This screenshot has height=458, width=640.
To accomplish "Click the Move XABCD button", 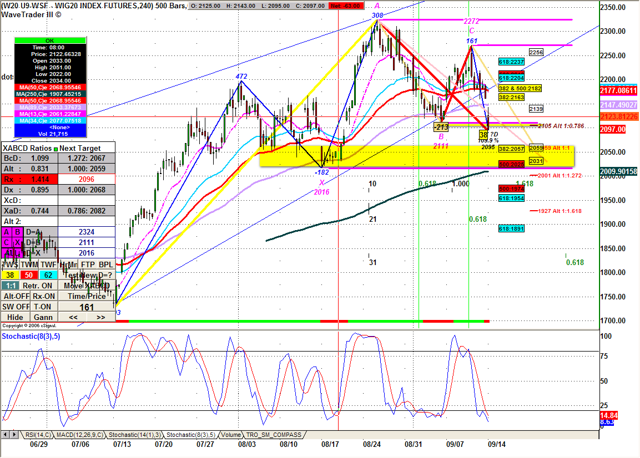I will 87,286.
